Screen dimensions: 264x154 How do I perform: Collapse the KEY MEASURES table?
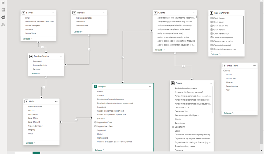[216, 54]
